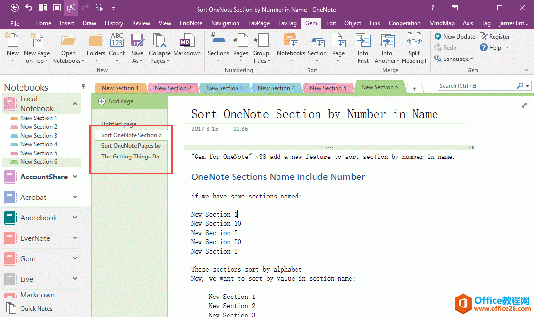534x317 pixels.
Task: Expand the page to full view
Action: pos(524,105)
